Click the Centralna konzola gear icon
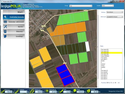Viewport: 125px width, 94px height. (x=5, y=17)
